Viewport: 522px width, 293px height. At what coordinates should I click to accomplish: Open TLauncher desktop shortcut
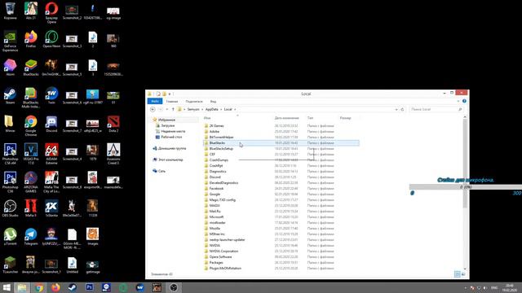(10, 265)
